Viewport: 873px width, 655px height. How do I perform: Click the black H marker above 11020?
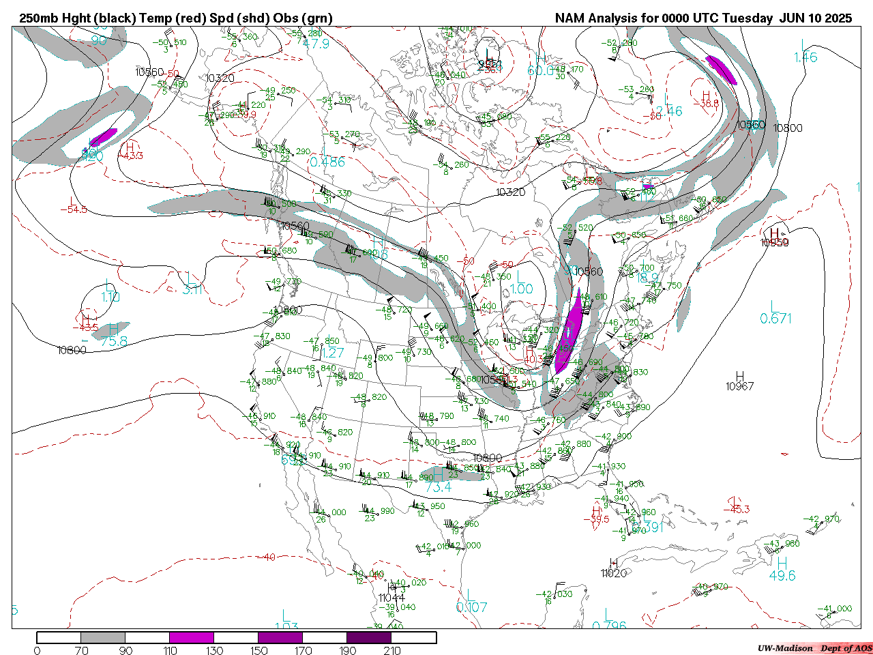(613, 564)
